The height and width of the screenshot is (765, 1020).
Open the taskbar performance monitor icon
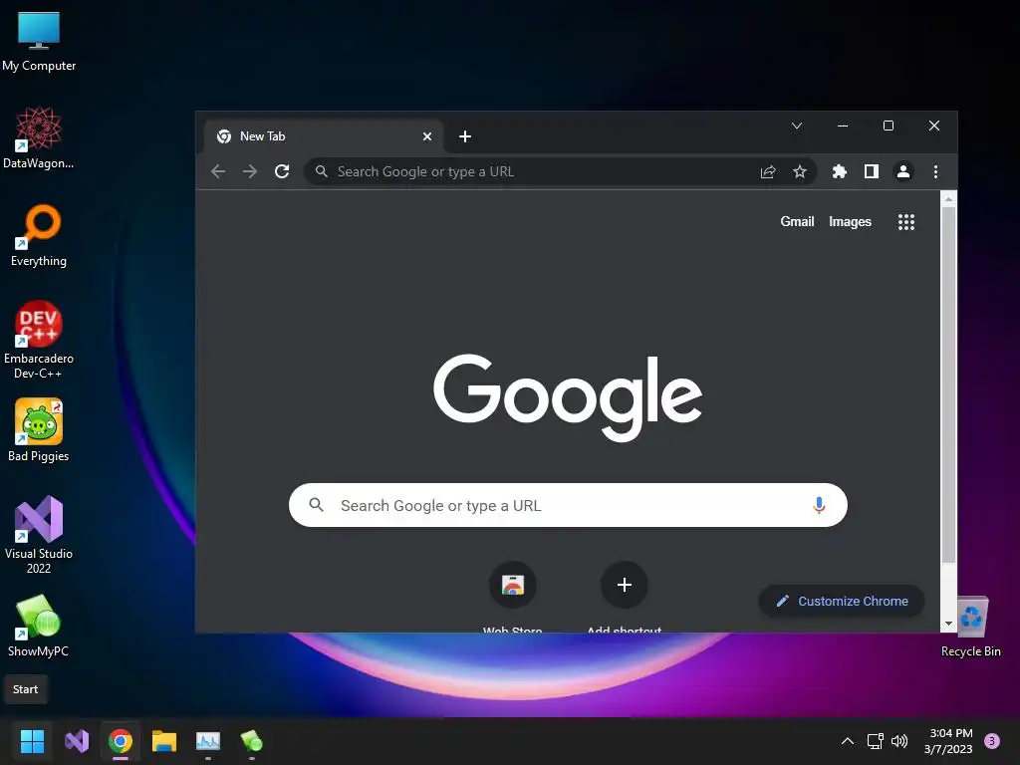(x=208, y=741)
